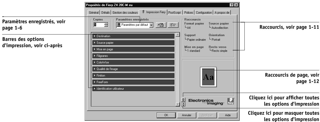Image resolution: width=320 pixels, height=122 pixels.
Task: Click the hide all print options icon
Action: [x=184, y=104]
